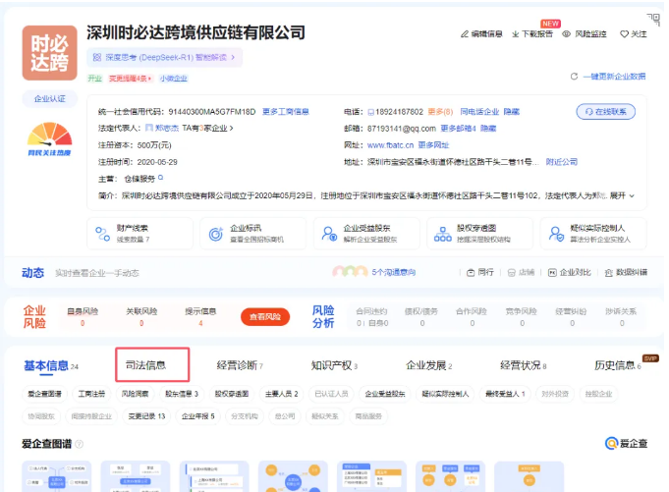Switch to the 司法信息 tab

pos(151,365)
